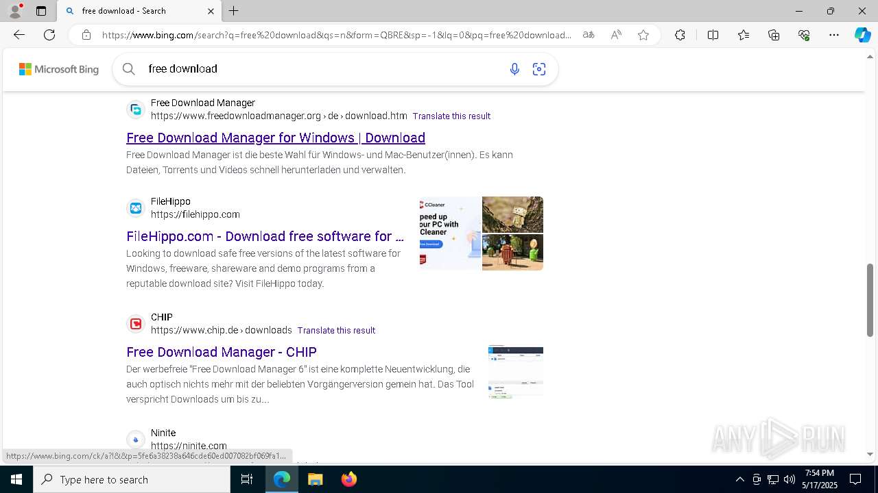Open translate page icon in address bar

(589, 35)
